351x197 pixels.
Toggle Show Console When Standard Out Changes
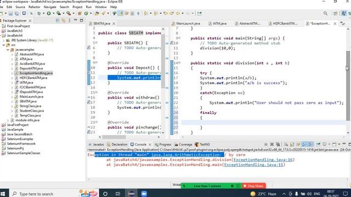click(304, 144)
